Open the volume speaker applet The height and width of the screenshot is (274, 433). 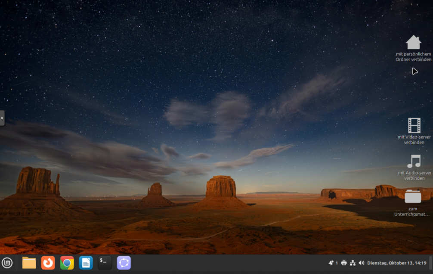(361, 263)
